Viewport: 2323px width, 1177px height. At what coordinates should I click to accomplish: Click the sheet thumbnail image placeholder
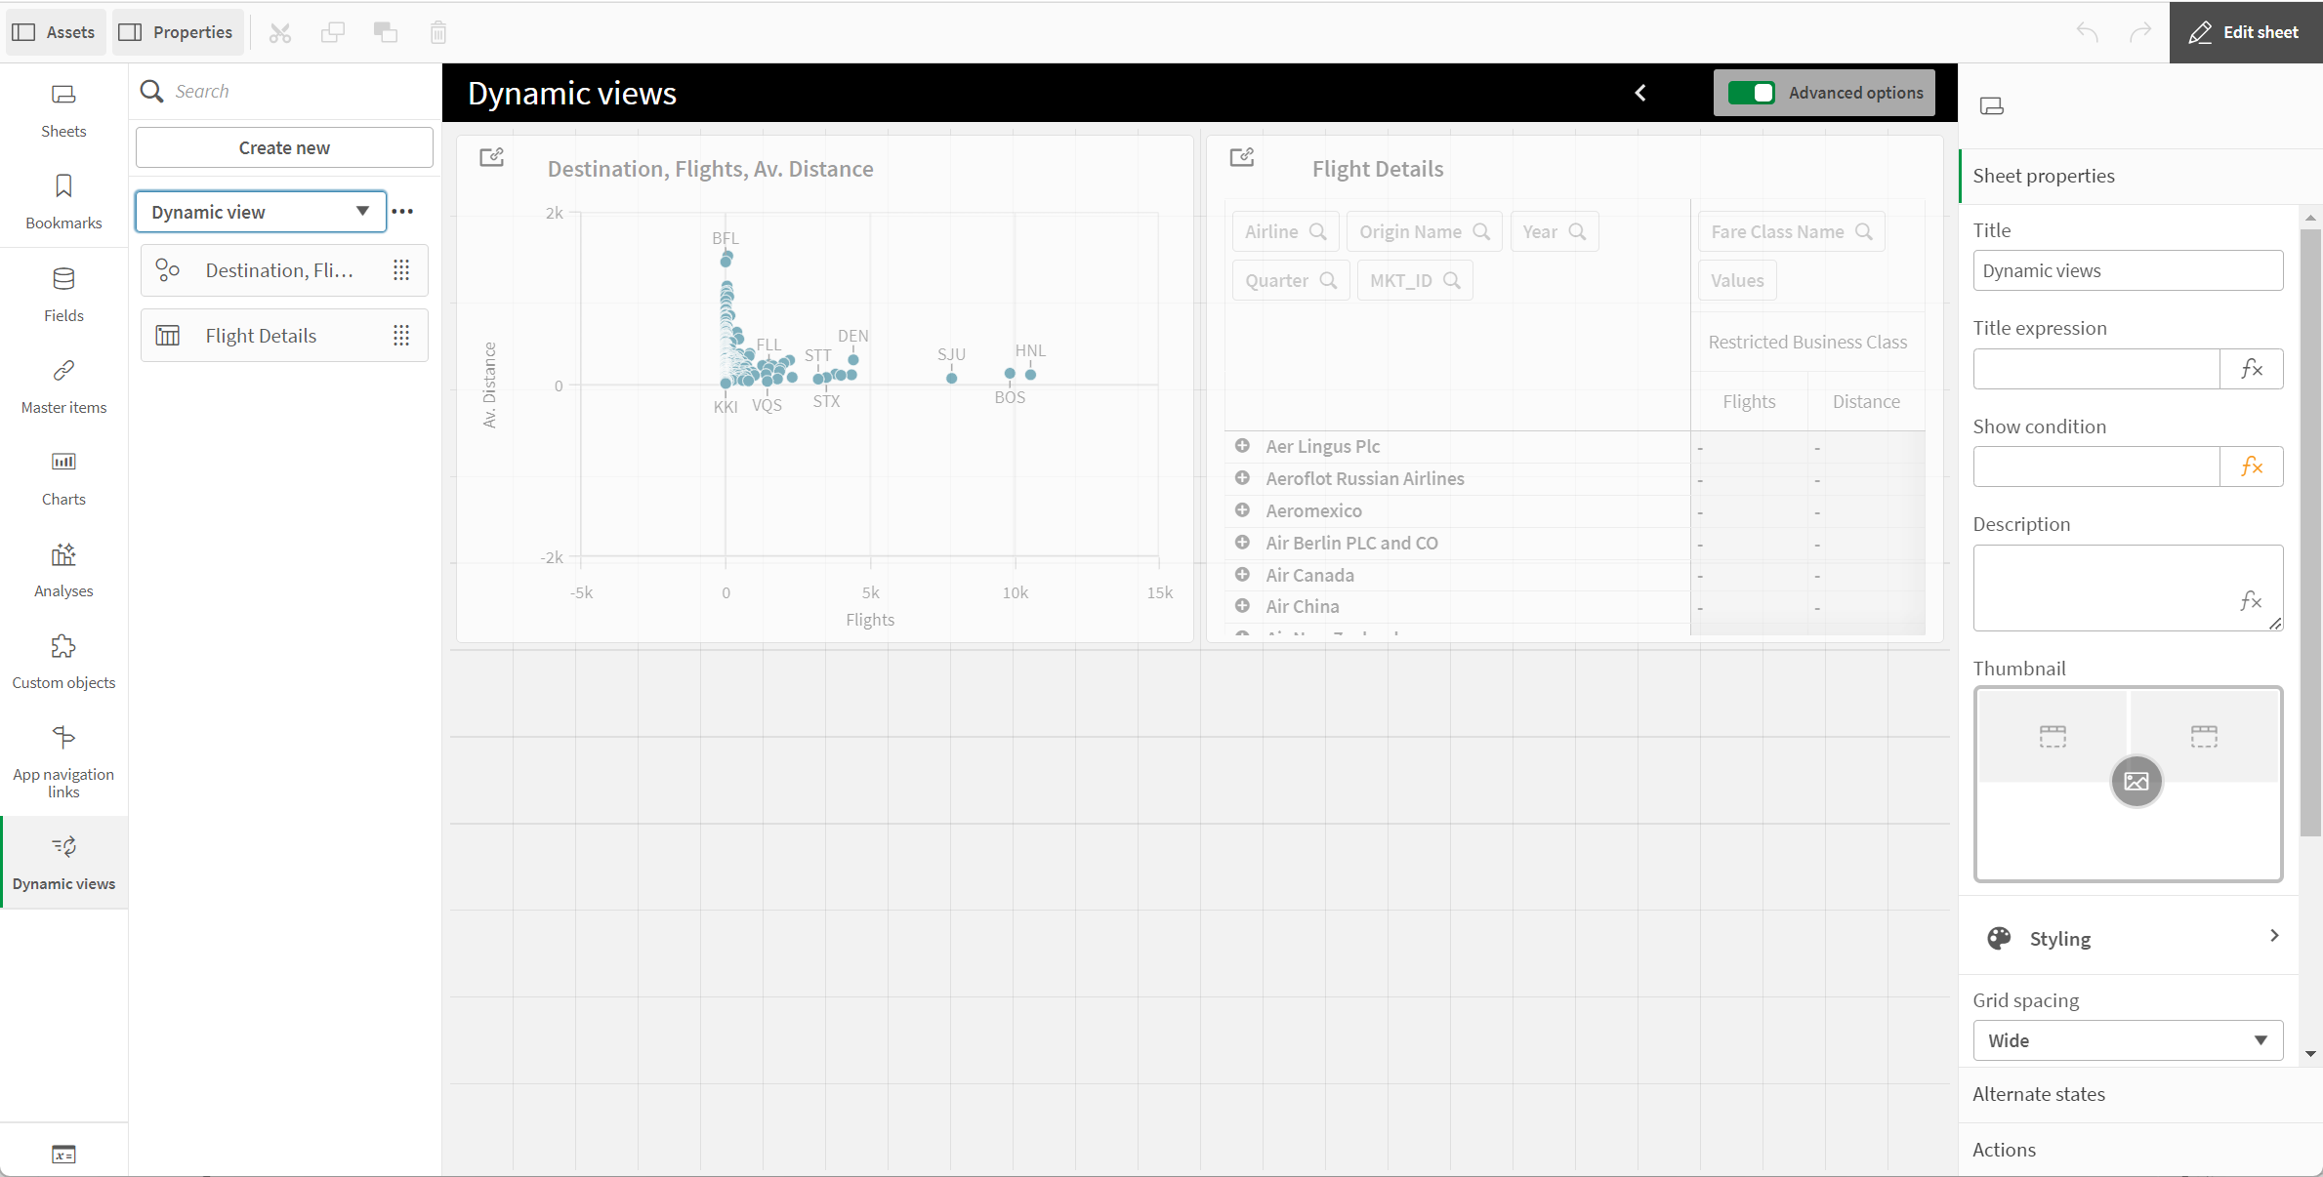click(2136, 781)
